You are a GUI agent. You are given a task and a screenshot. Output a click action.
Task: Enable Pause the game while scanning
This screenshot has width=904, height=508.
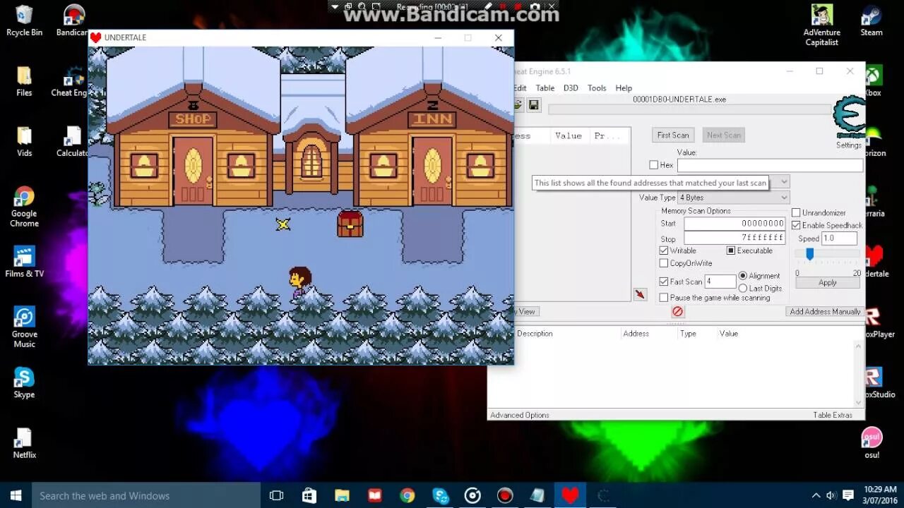(x=664, y=297)
